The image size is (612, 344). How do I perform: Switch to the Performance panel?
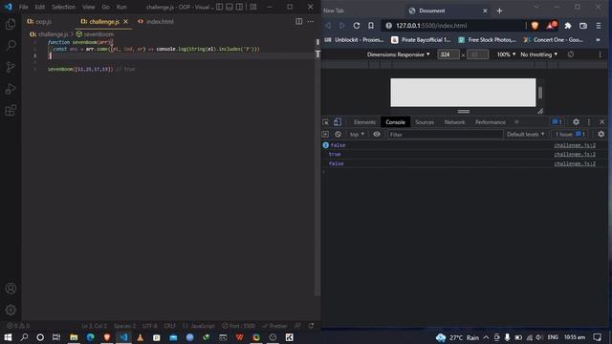pos(491,122)
